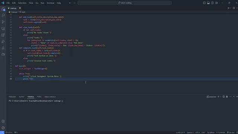The height and width of the screenshot is (134, 238).
Task: Select the TERMINAL tab
Action: (x=30, y=97)
